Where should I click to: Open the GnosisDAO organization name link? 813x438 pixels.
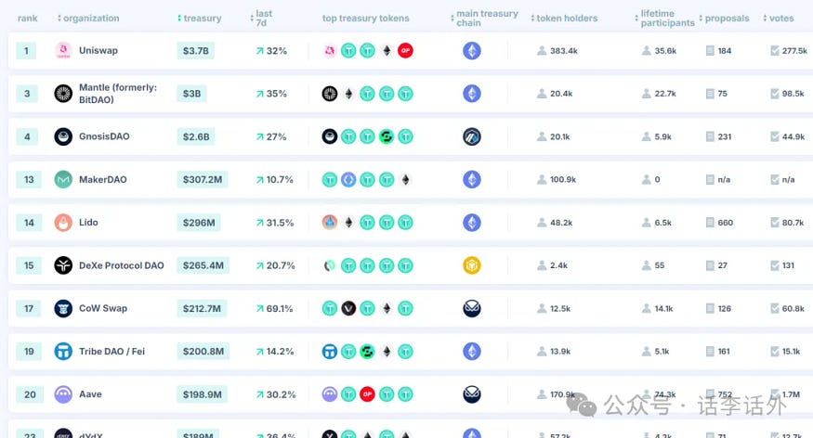(x=104, y=136)
